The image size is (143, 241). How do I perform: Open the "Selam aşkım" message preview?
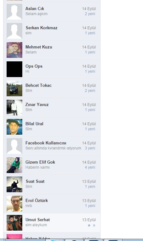36,14
